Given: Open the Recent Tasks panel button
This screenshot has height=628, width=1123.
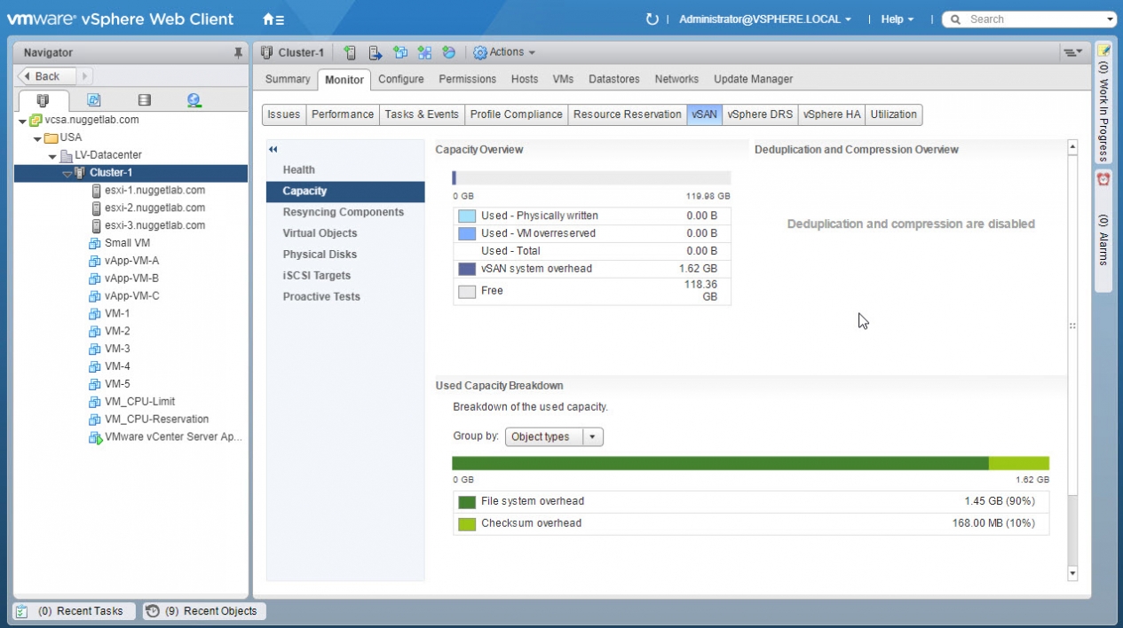Looking at the screenshot, I should [x=75, y=611].
